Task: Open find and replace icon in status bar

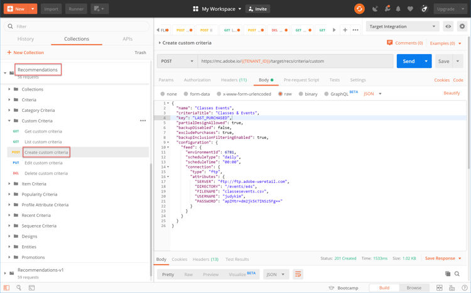Action: (19, 287)
